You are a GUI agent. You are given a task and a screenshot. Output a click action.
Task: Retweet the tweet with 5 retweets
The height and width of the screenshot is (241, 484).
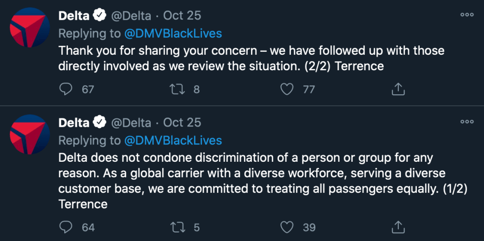(x=177, y=227)
